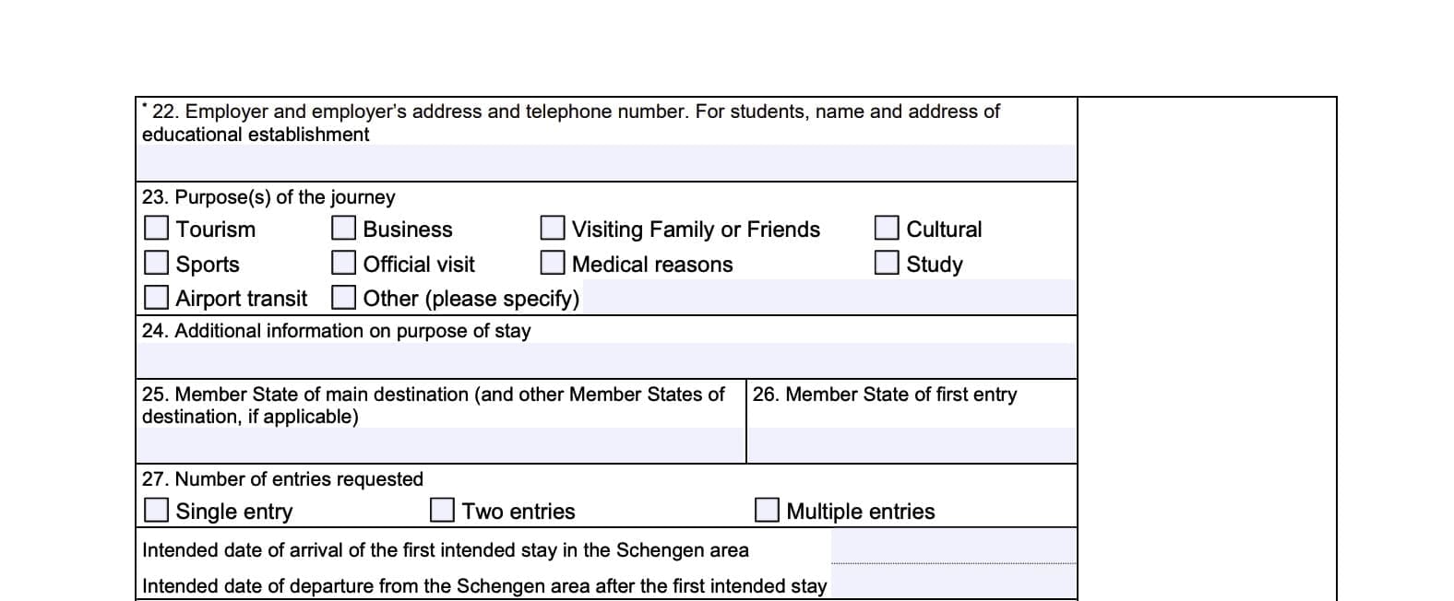
Task: Focus the Member State of first entry field
Action: 912,444
